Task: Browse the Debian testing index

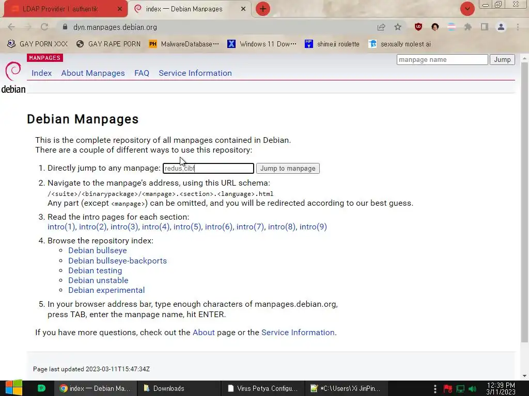Action: 95,270
